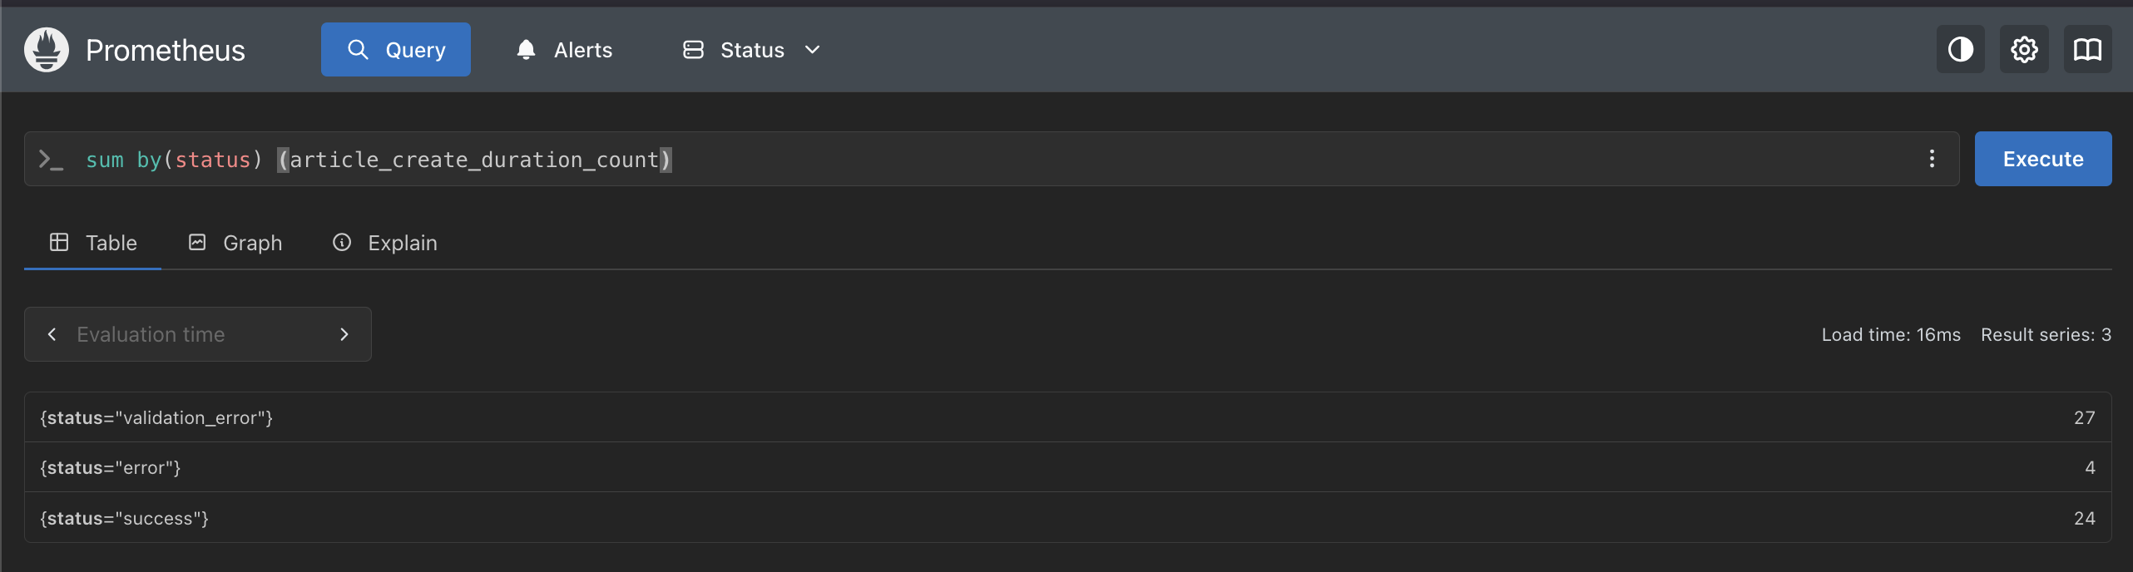The image size is (2133, 572).
Task: Click the Prometheus flame logo icon
Action: 47,50
